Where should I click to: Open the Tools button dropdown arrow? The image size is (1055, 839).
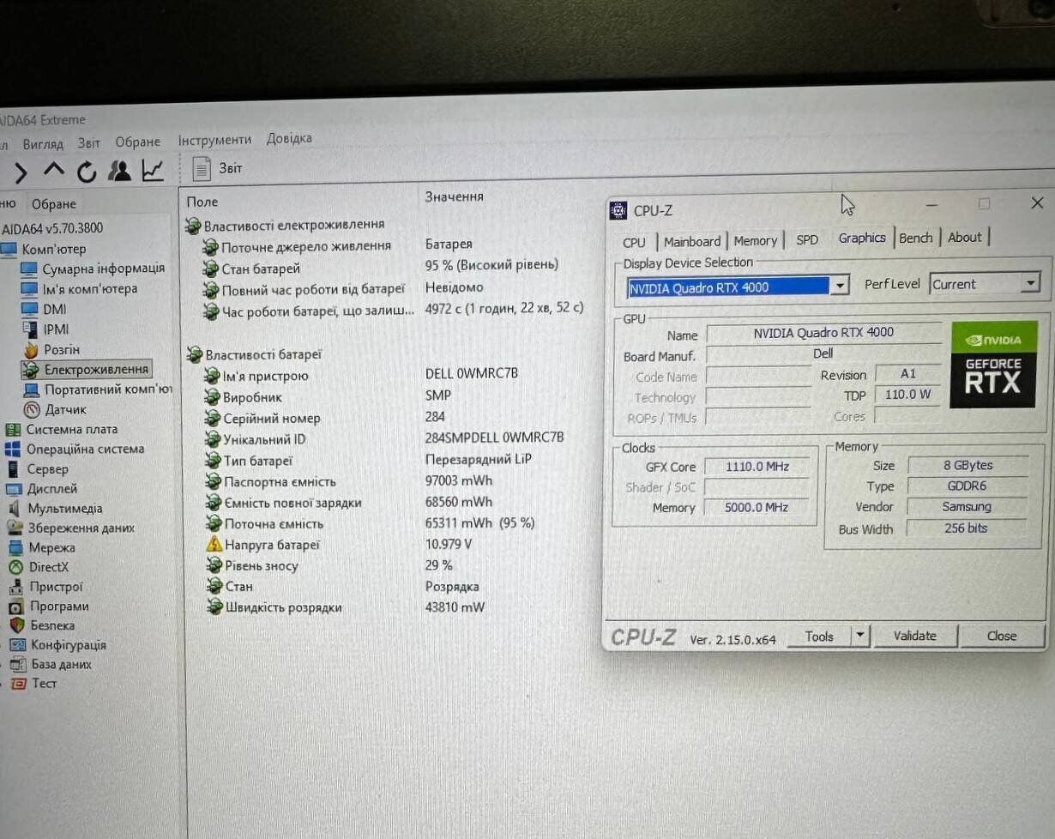pos(860,636)
